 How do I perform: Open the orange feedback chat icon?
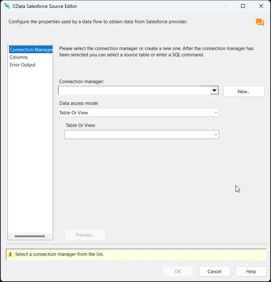pyautogui.click(x=260, y=22)
